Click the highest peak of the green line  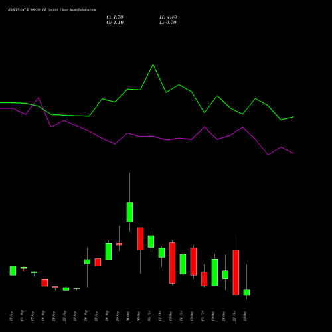pos(153,65)
